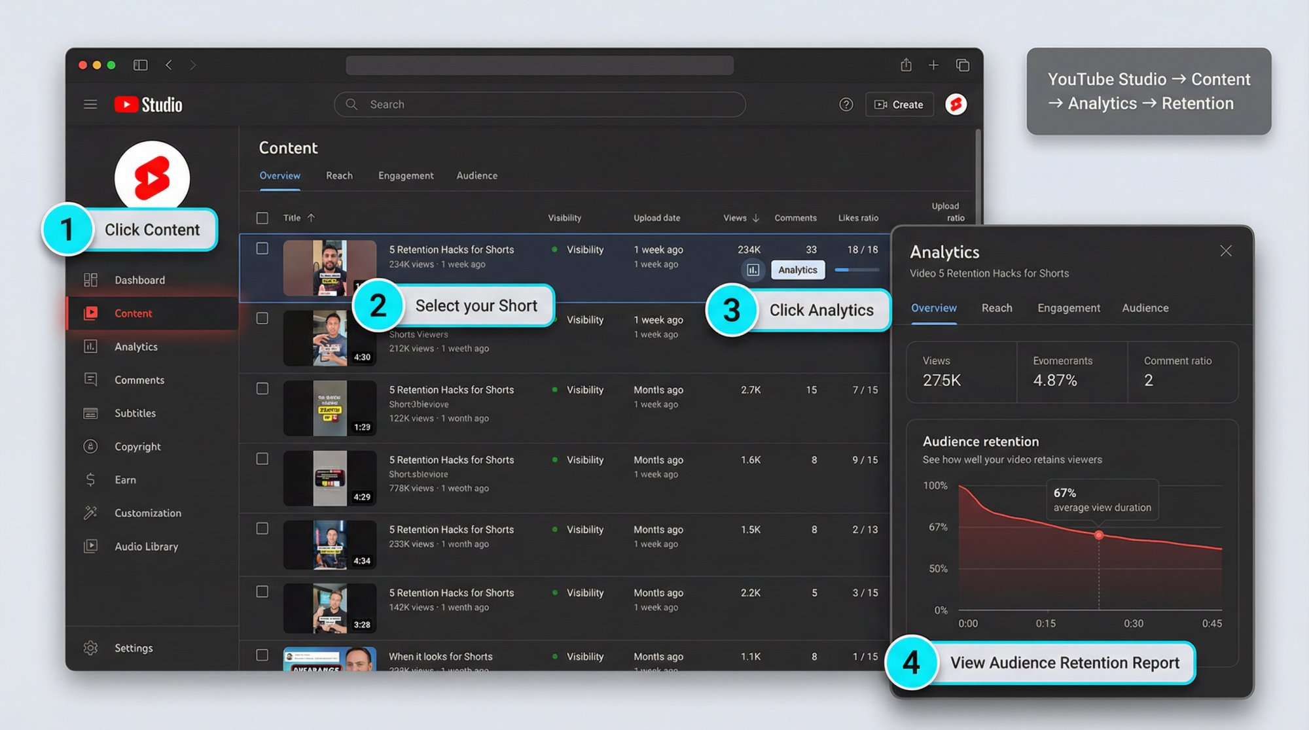Toggle the Views column sort arrow

757,218
